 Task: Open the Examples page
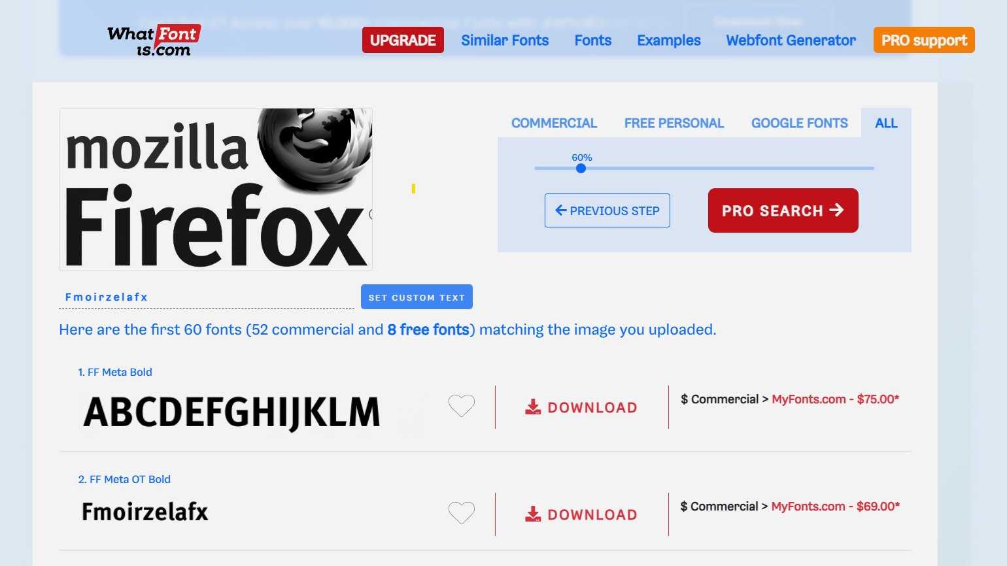pyautogui.click(x=668, y=40)
